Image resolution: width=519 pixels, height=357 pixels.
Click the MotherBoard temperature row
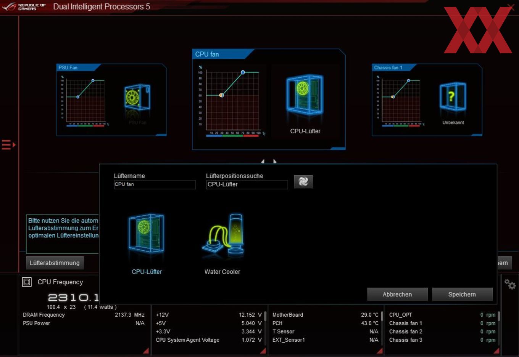(325, 315)
